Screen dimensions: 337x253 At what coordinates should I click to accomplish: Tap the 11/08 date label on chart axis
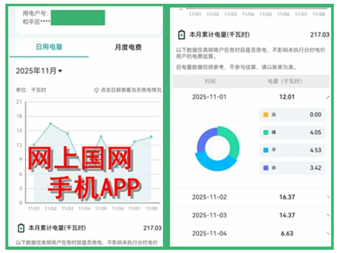[x=151, y=209]
